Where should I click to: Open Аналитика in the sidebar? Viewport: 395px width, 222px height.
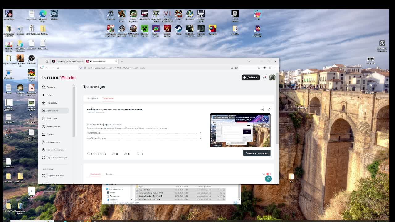pos(55,118)
